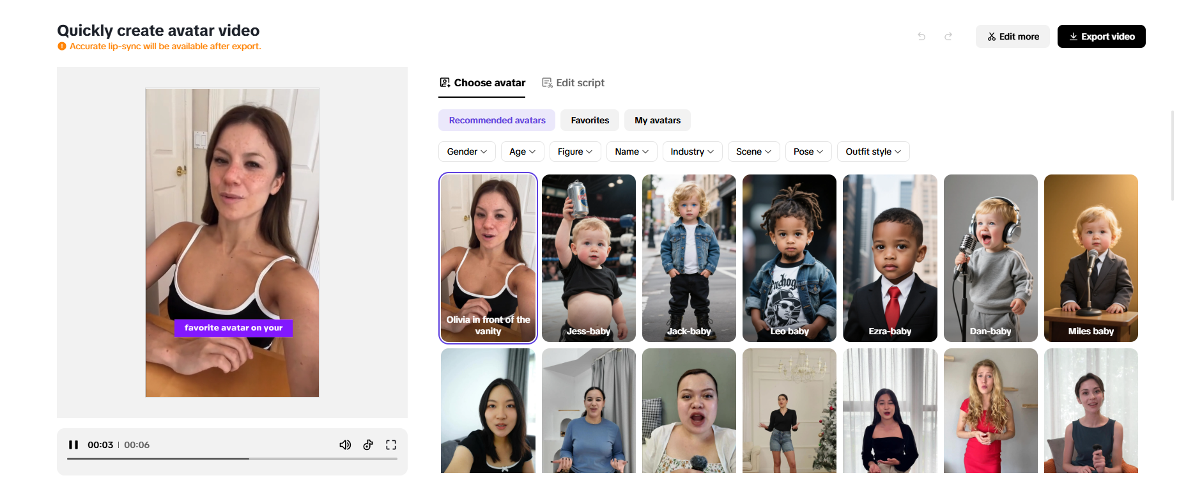This screenshot has height=487, width=1202.
Task: Open fullscreen preview of the video
Action: [391, 445]
